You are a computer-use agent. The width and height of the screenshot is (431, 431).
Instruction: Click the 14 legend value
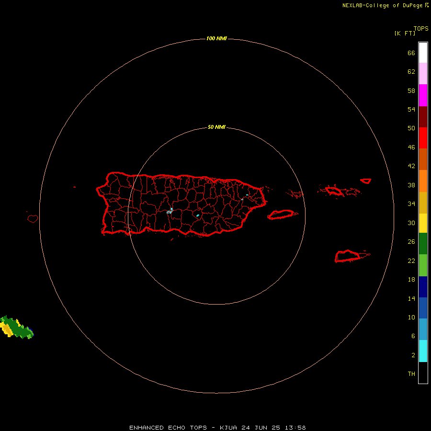[x=411, y=298]
